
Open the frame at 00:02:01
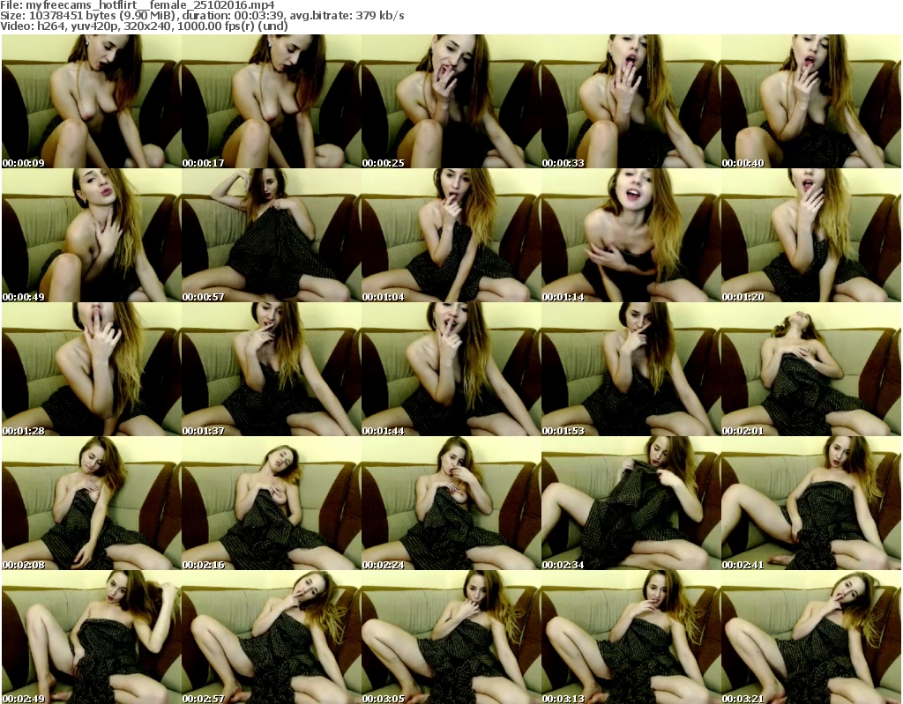click(x=810, y=370)
